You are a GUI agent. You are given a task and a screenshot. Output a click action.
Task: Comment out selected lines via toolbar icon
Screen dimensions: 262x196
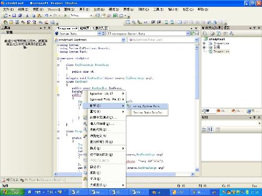point(166,22)
